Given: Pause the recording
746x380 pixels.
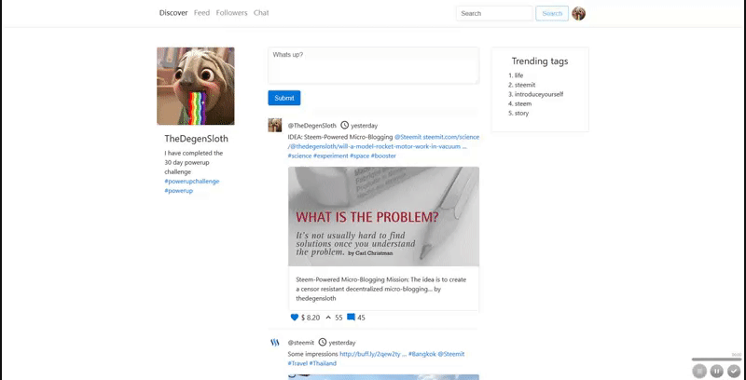Looking at the screenshot, I should [x=716, y=371].
